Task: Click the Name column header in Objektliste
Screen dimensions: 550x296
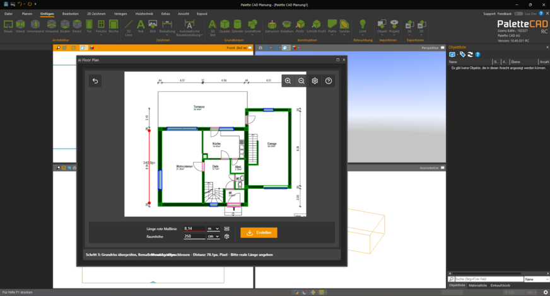Action: tap(470, 62)
